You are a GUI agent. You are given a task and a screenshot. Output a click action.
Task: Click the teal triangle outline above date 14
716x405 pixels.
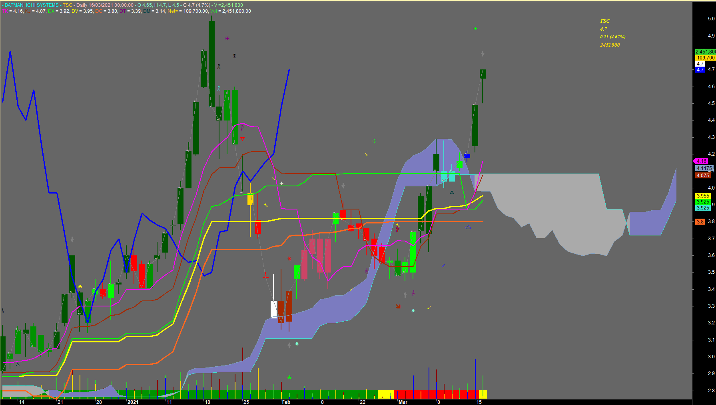coord(18,364)
